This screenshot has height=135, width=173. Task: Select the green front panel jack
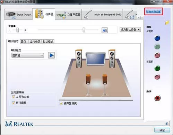(x=157, y=68)
